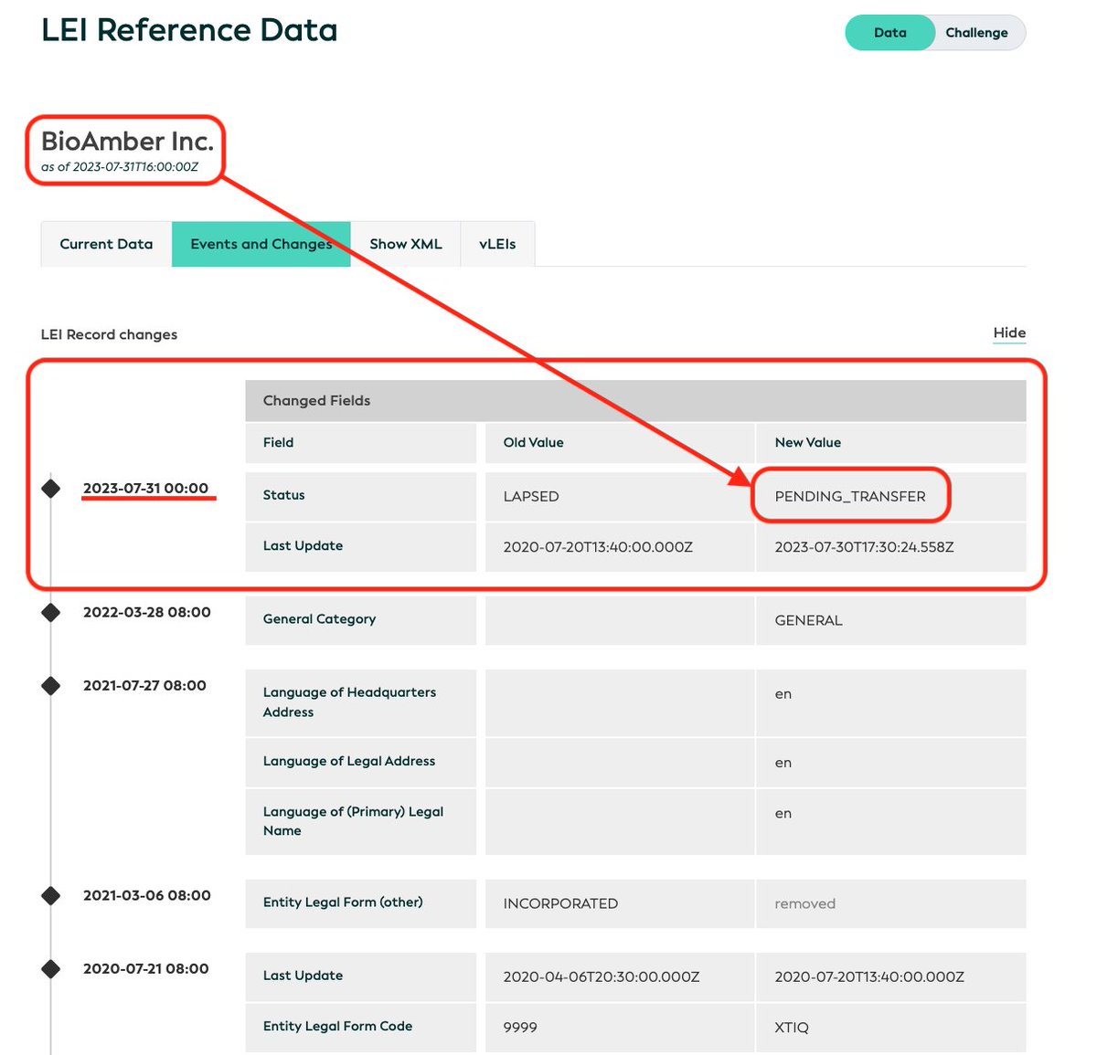
Task: Open the Current Data tab
Action: [x=106, y=244]
